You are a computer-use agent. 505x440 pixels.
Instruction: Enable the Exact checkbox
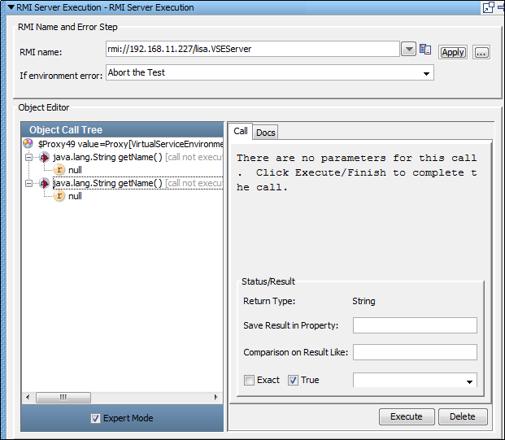click(249, 380)
